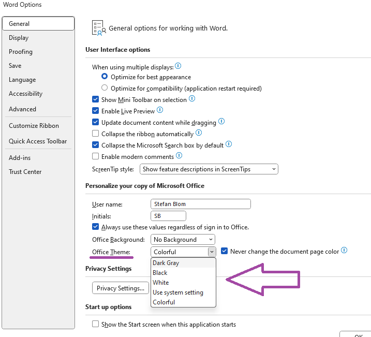The image size is (371, 337).
Task: Open the Accessibility category
Action: [x=38, y=94]
